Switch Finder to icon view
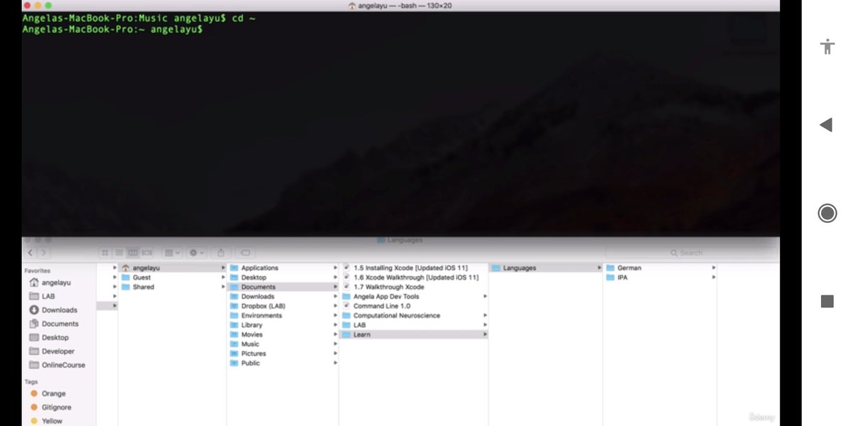 coord(104,253)
